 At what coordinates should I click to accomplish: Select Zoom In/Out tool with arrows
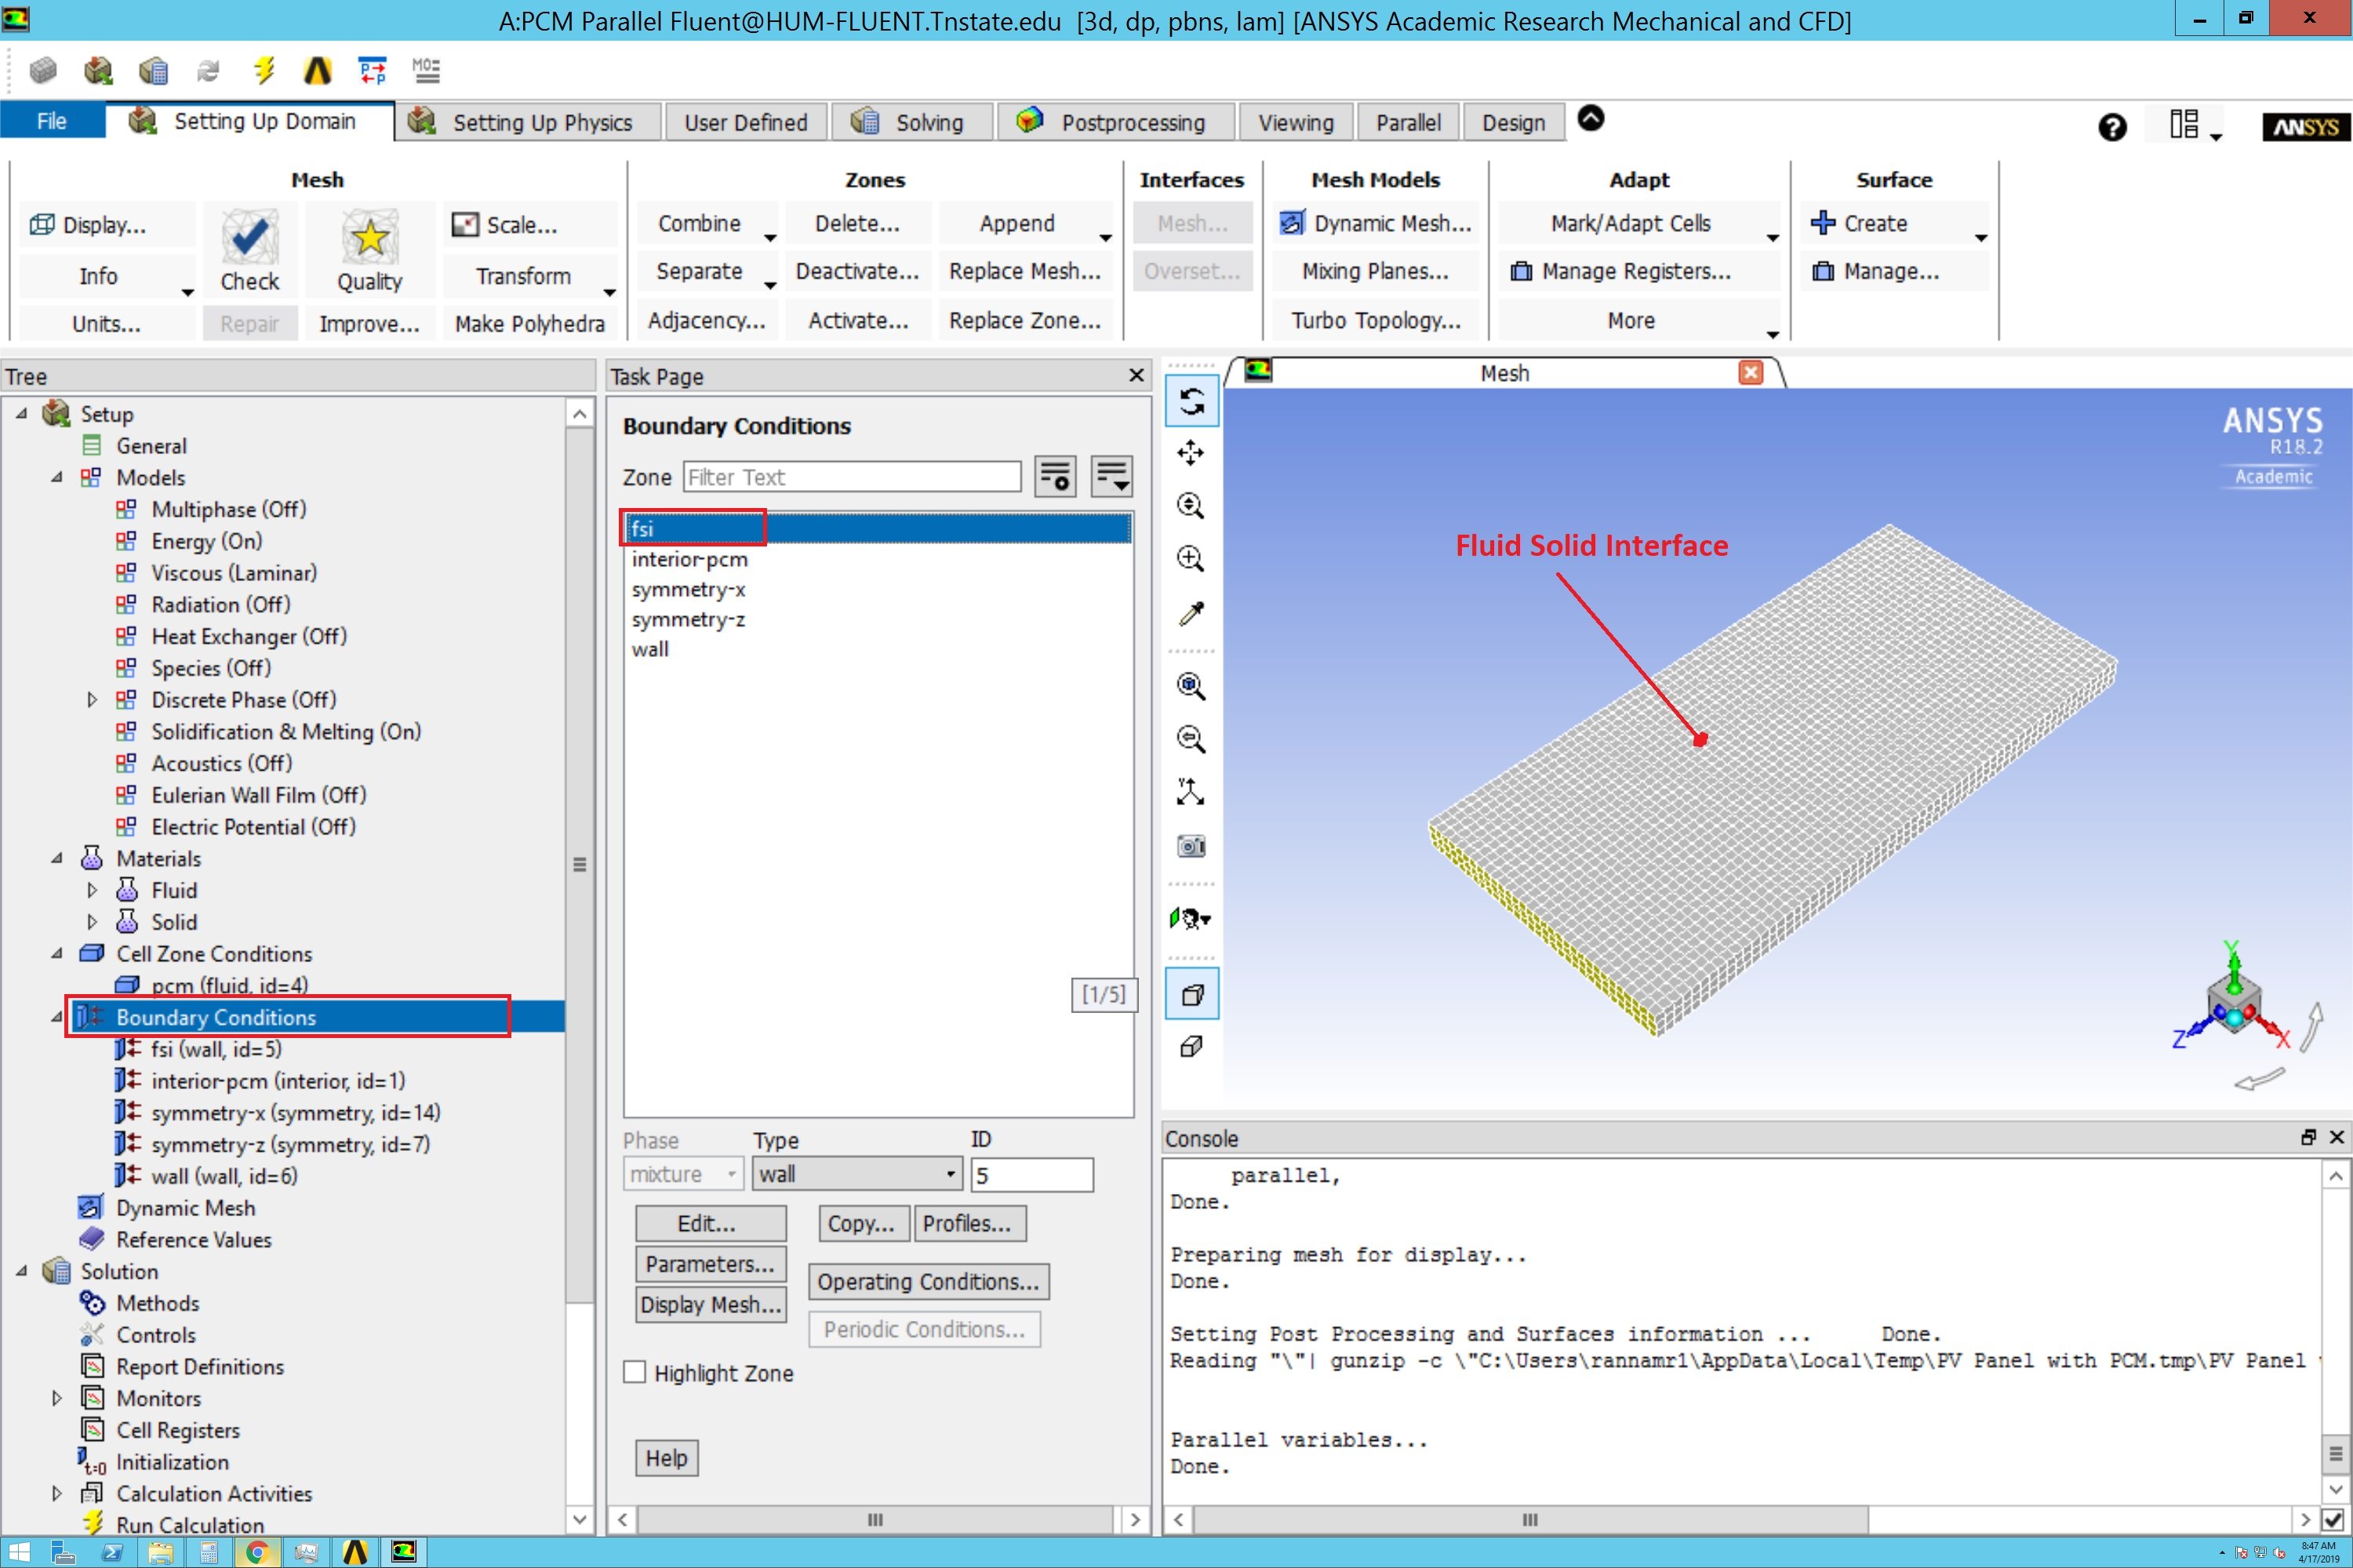click(x=1191, y=506)
